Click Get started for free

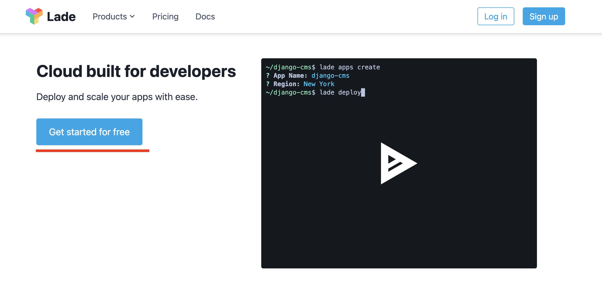point(89,132)
